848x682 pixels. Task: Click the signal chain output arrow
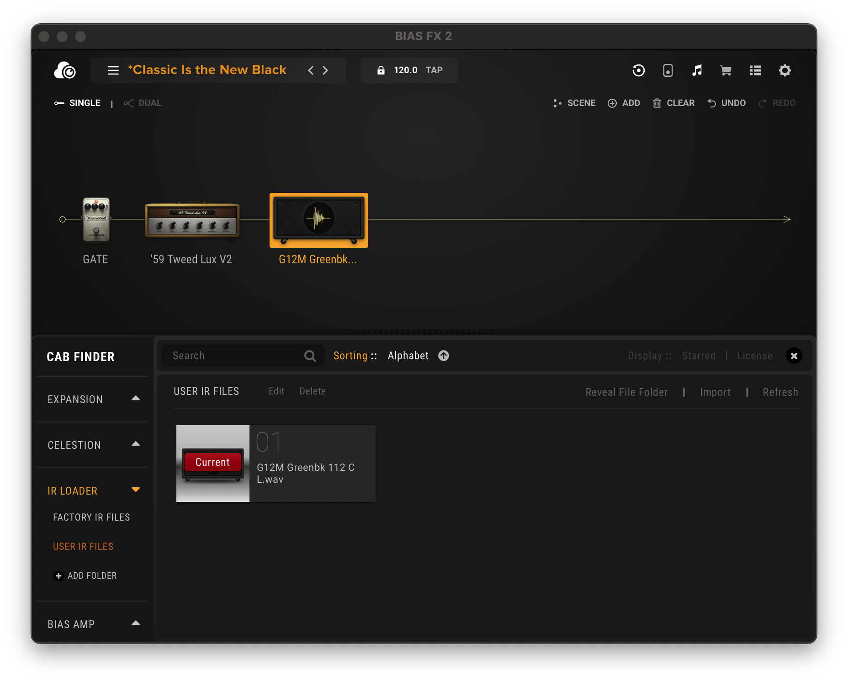tap(786, 219)
